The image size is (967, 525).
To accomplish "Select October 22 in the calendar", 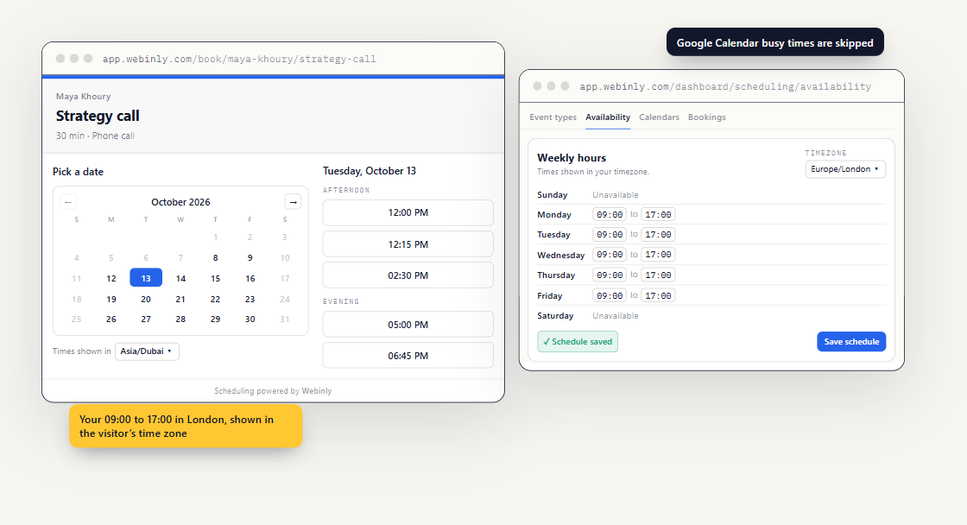I will 215,300.
